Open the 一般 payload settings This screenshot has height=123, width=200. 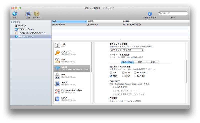pos(72,45)
